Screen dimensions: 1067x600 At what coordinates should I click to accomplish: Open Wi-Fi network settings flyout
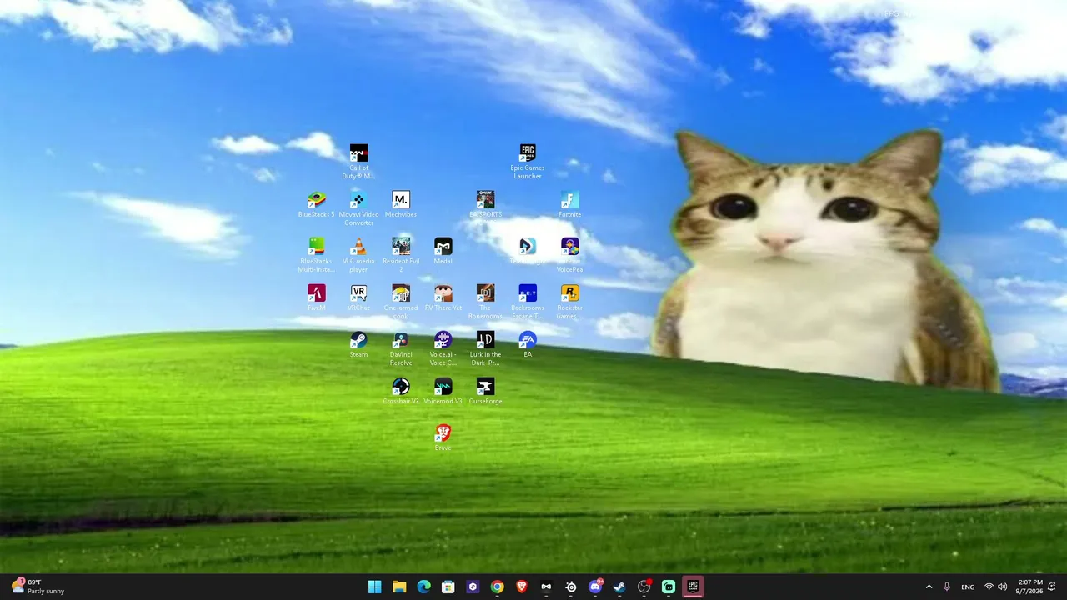[x=989, y=587]
